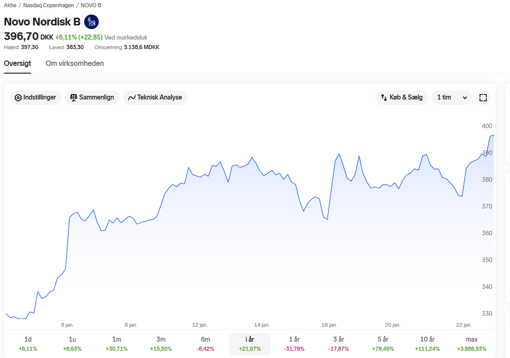Image resolution: width=510 pixels, height=358 pixels.
Task: Expand chart to fullscreen view
Action: [483, 98]
